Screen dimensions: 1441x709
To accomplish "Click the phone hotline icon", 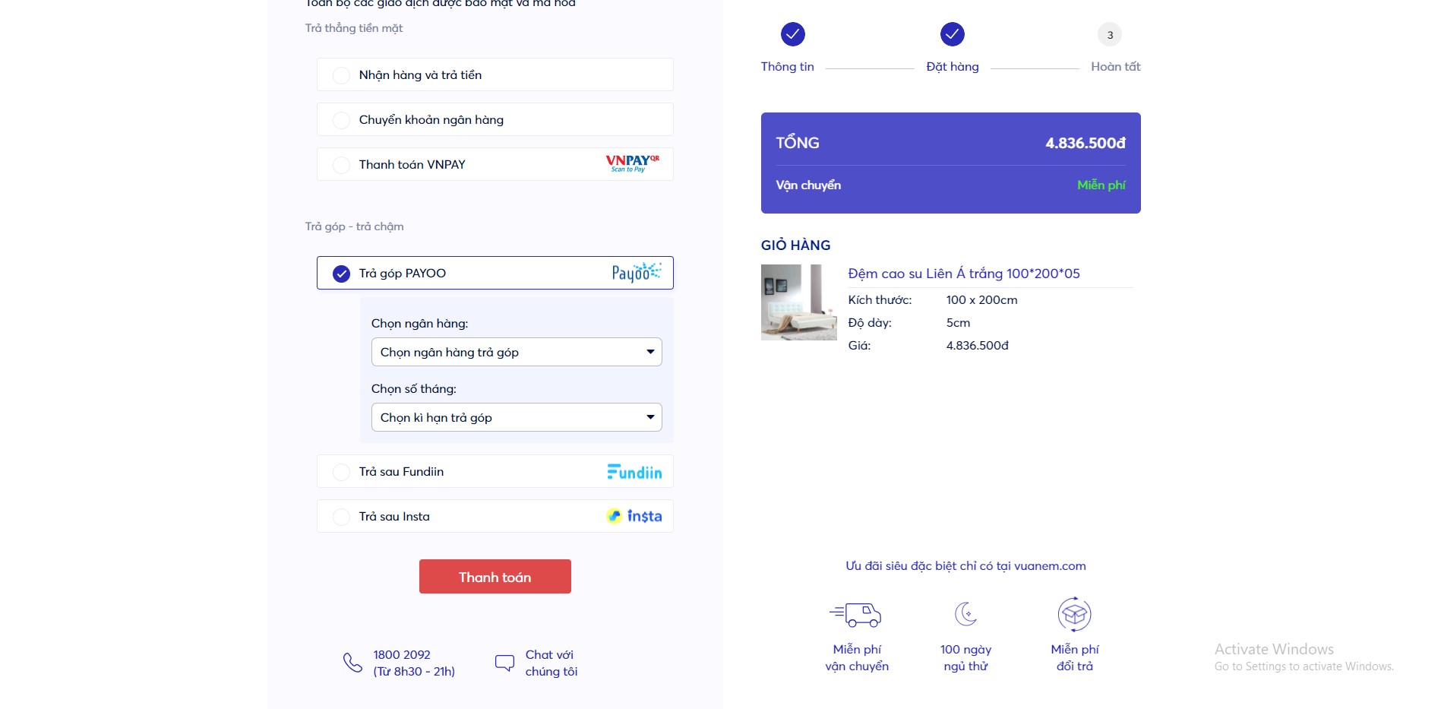I will click(x=352, y=663).
